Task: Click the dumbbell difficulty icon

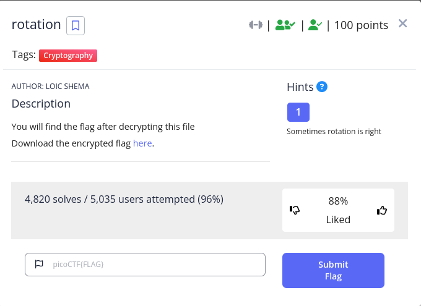Action: click(256, 25)
